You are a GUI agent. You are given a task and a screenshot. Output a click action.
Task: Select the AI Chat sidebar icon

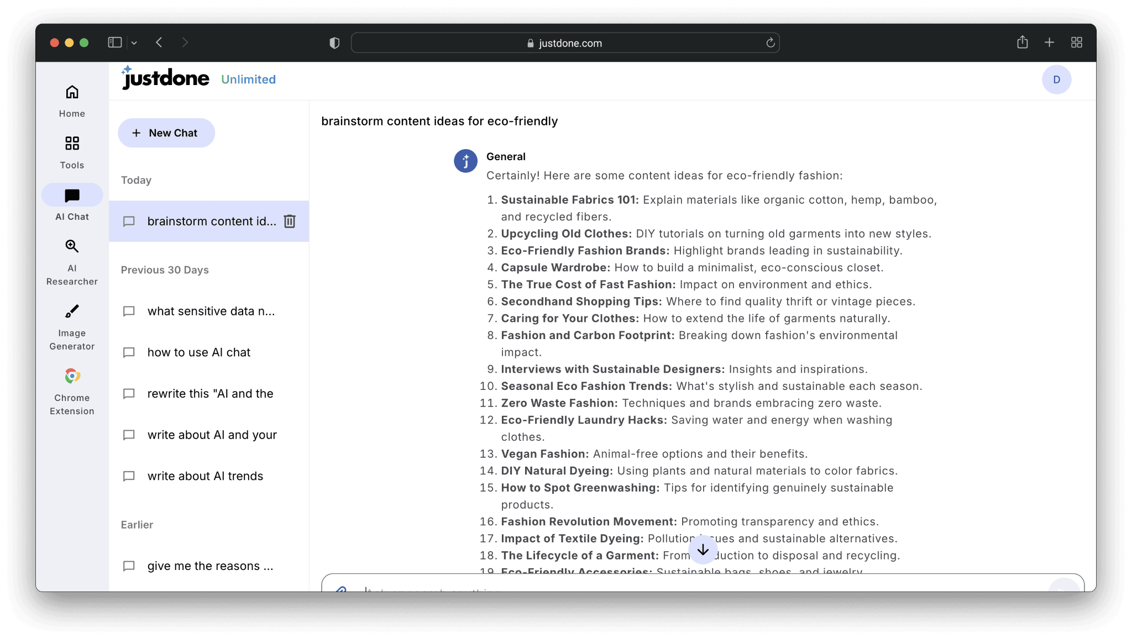72,196
